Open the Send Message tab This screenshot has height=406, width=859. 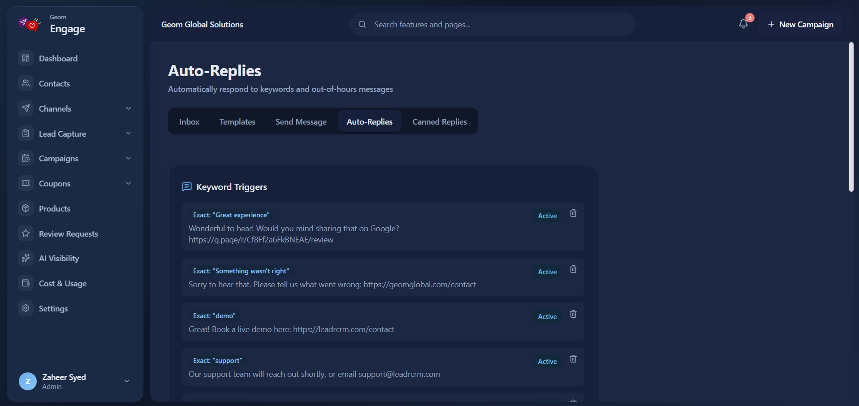pyautogui.click(x=301, y=121)
